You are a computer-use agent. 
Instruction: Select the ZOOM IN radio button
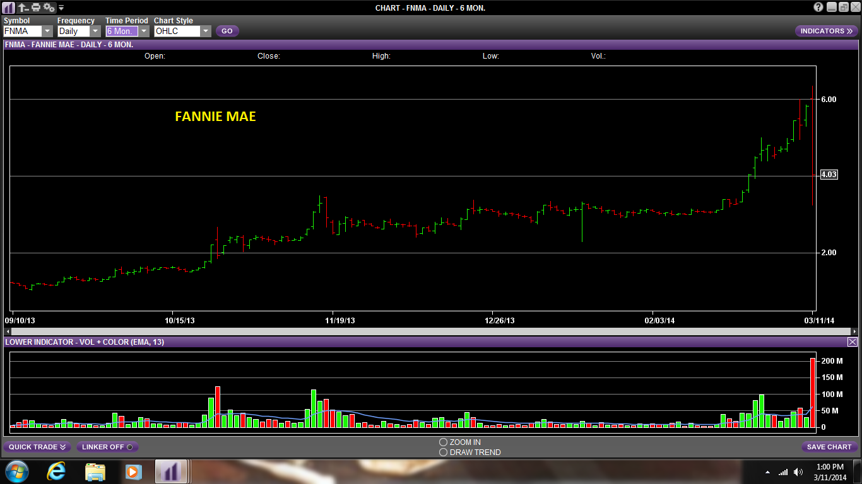pyautogui.click(x=443, y=442)
